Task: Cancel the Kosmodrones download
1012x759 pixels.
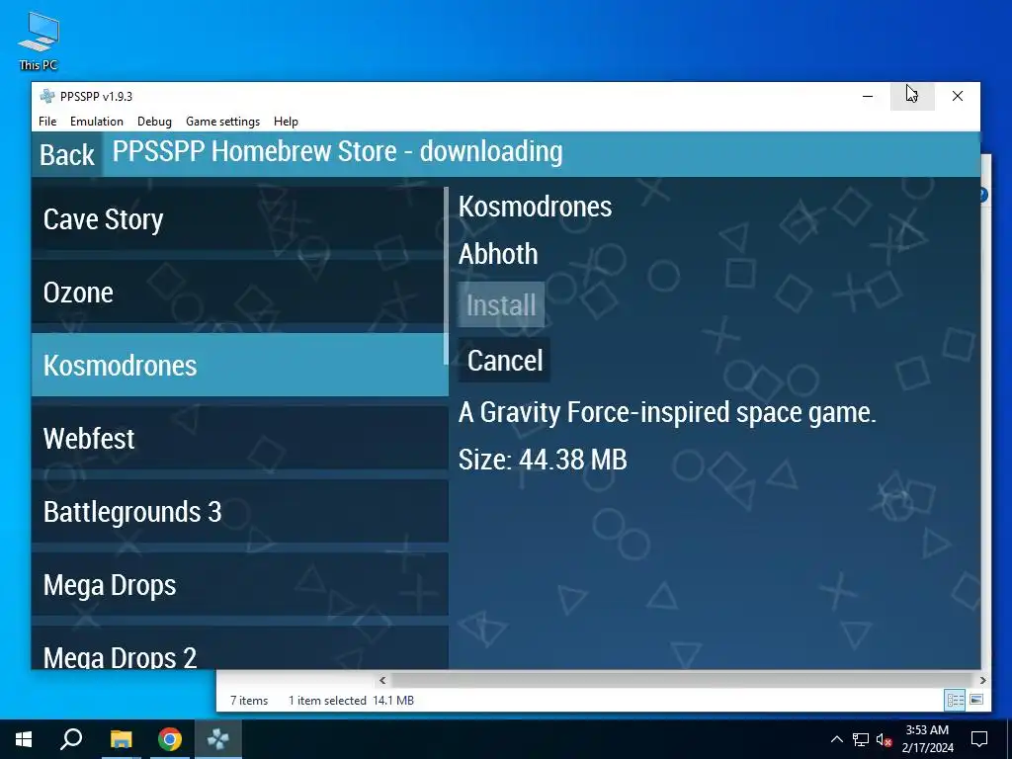Action: pyautogui.click(x=505, y=360)
